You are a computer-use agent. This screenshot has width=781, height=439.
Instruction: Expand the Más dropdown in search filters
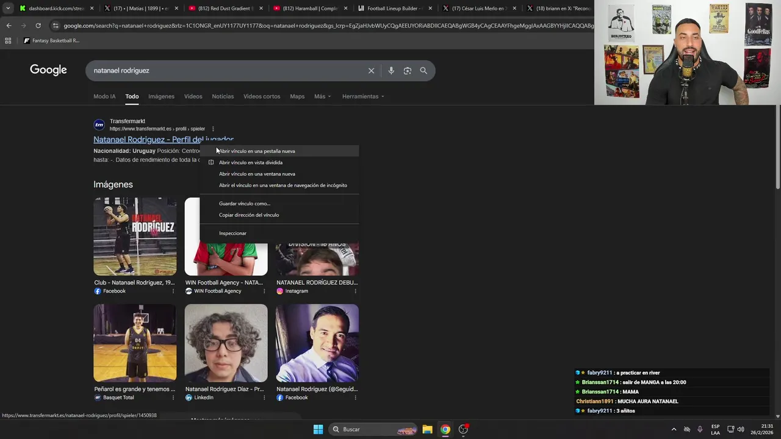coord(322,96)
